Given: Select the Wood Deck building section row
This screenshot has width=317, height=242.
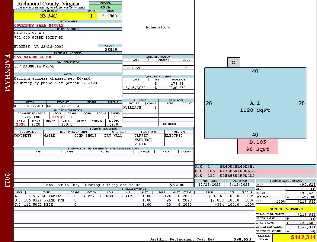Looking at the screenshot, I should tap(133, 204).
